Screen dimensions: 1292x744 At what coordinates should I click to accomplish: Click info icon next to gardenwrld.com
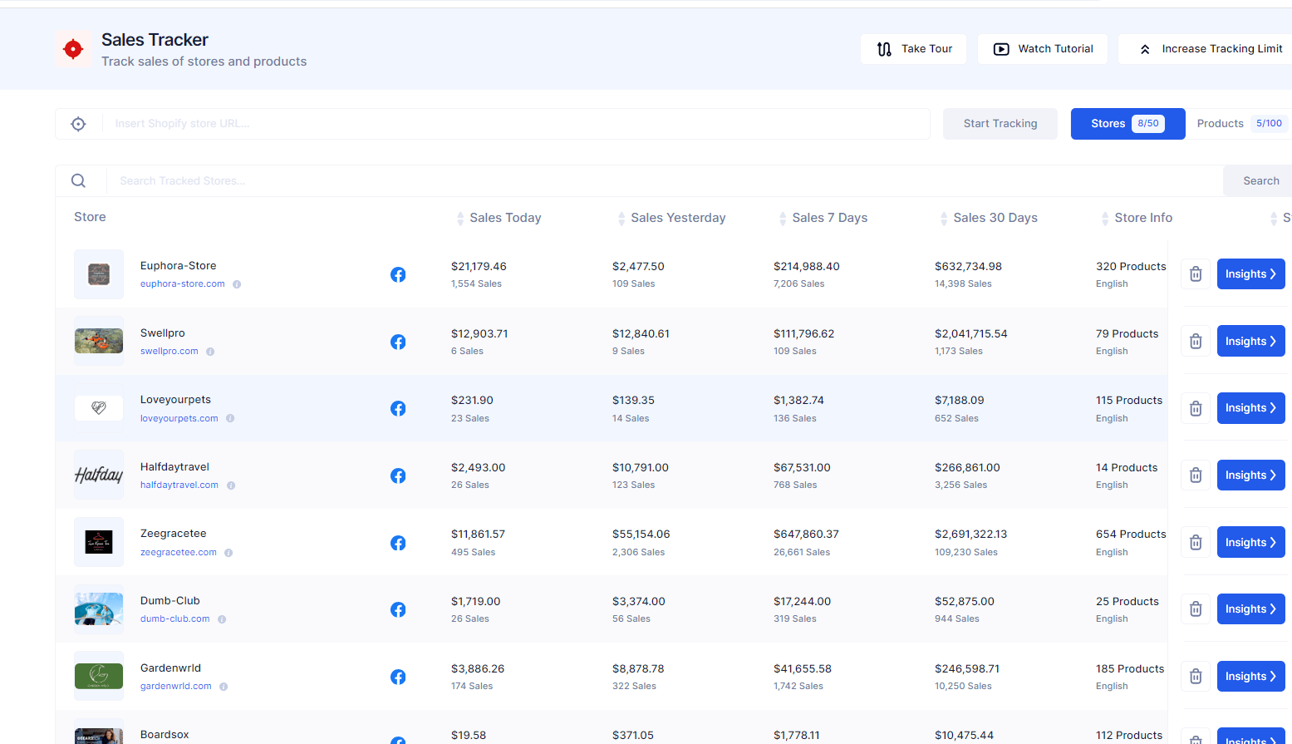click(224, 687)
